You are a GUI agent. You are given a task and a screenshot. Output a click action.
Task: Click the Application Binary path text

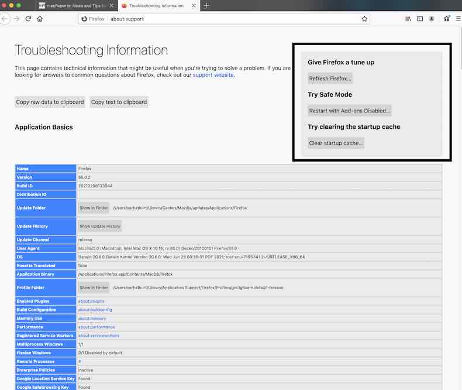coord(125,275)
